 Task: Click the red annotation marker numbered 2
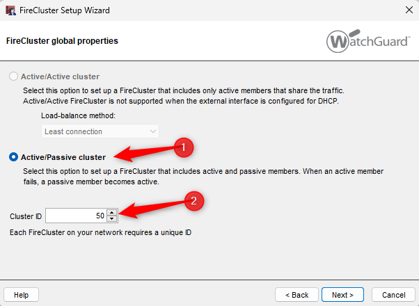point(194,201)
